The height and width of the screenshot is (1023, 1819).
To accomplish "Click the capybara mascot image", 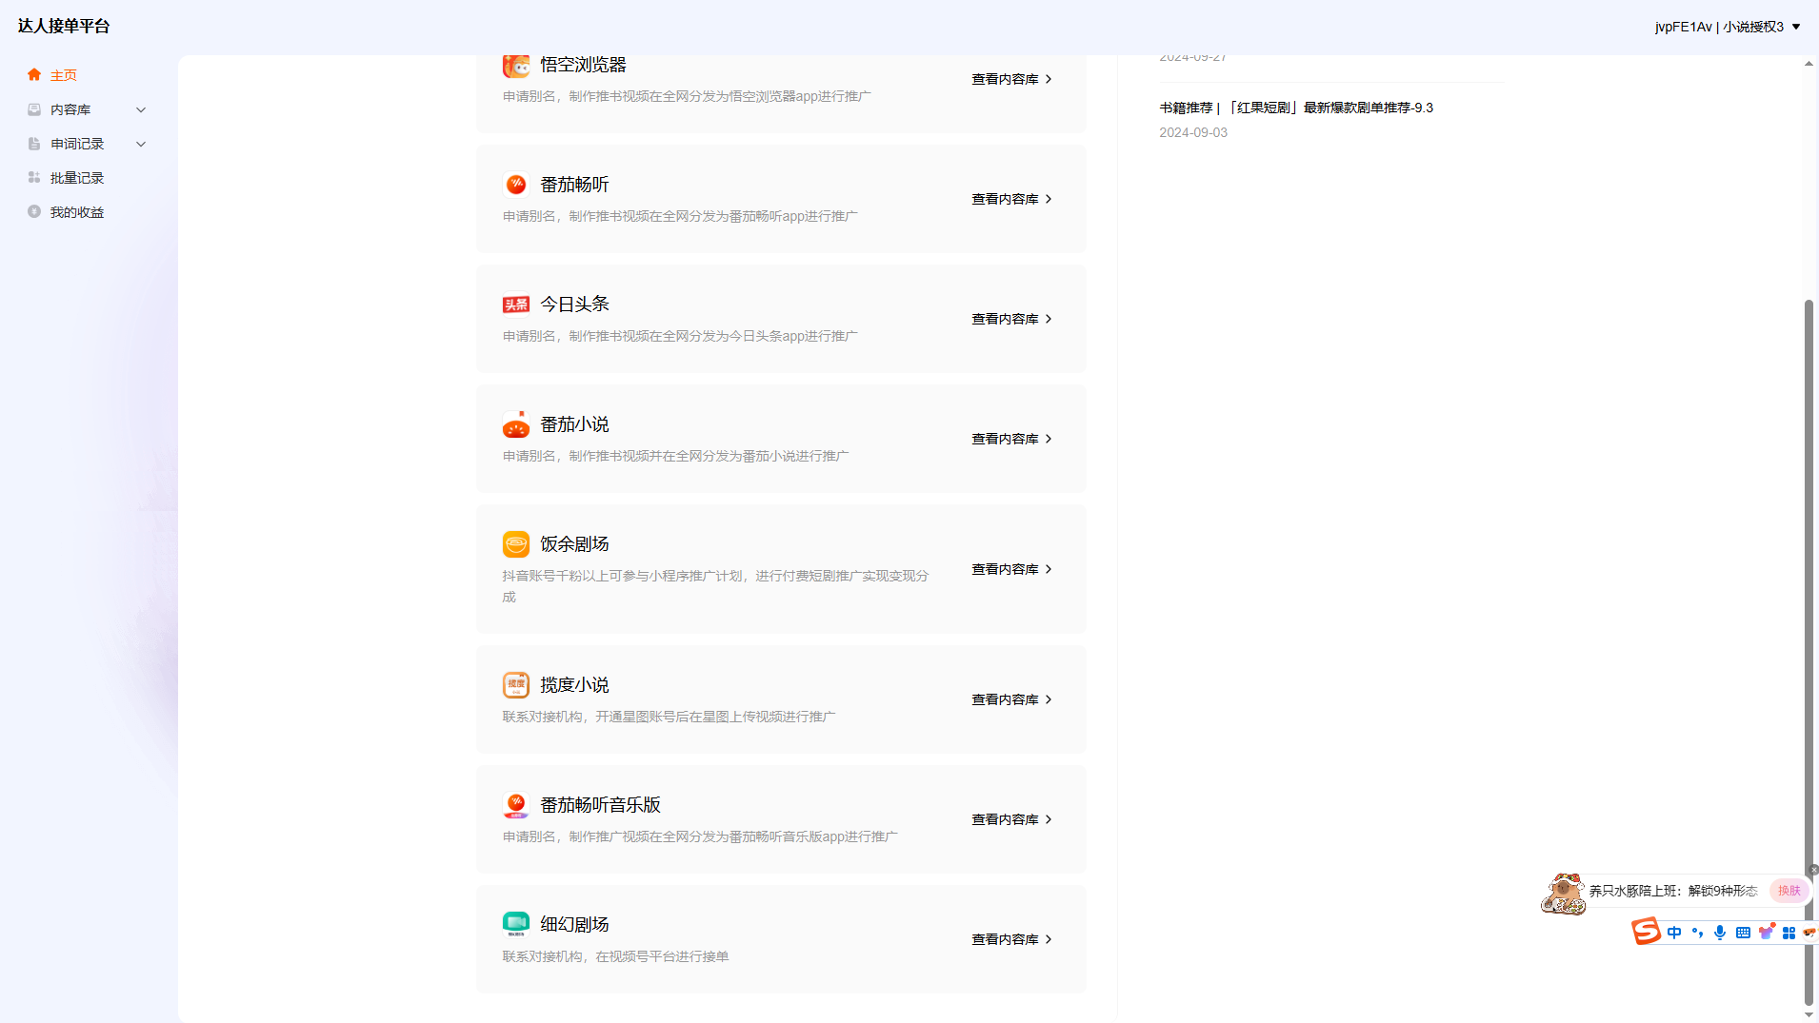I will coord(1563,895).
